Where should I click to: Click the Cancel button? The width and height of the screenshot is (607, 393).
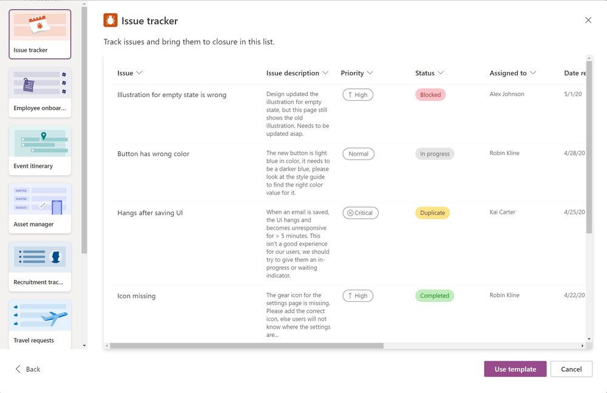[571, 369]
